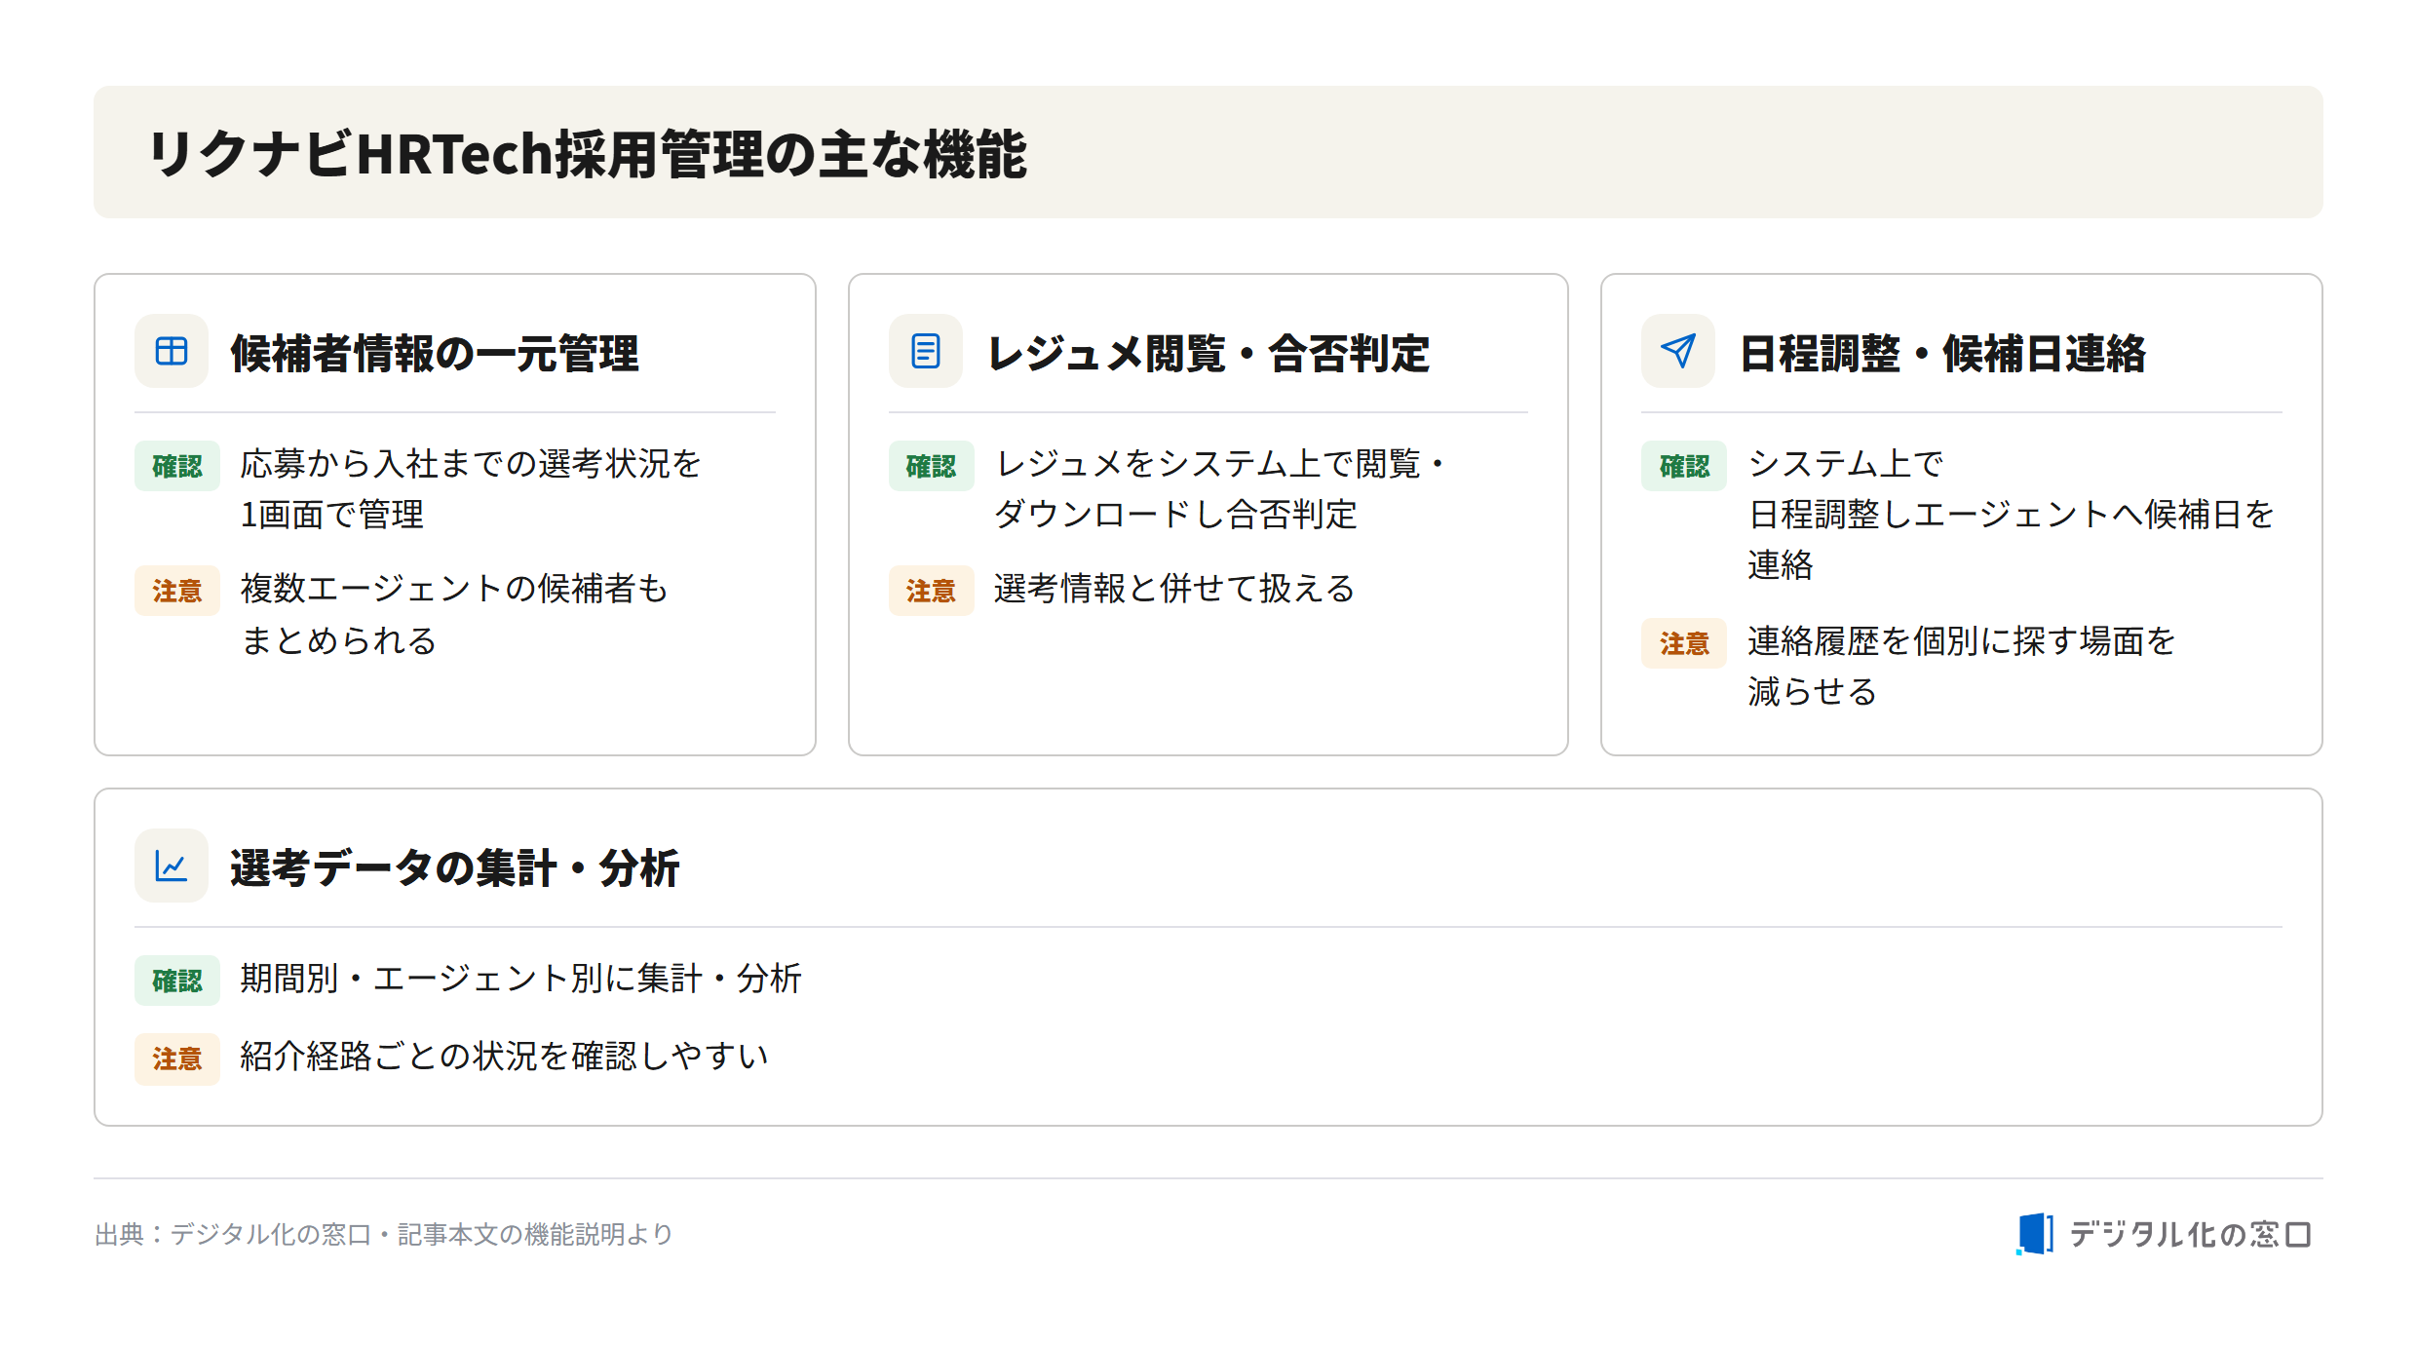Image resolution: width=2417 pixels, height=1347 pixels.
Task: Click the source note 出典：デジタル化の窓口・記事本文の機能説明より
Action: click(x=384, y=1235)
